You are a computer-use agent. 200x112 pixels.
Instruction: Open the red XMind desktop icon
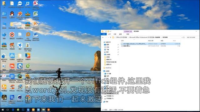coord(12,67)
